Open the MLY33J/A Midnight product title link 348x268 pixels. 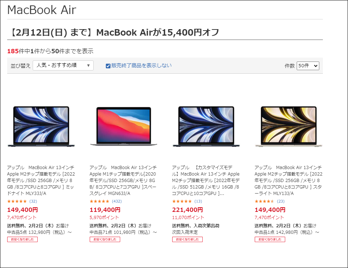[x=41, y=180]
